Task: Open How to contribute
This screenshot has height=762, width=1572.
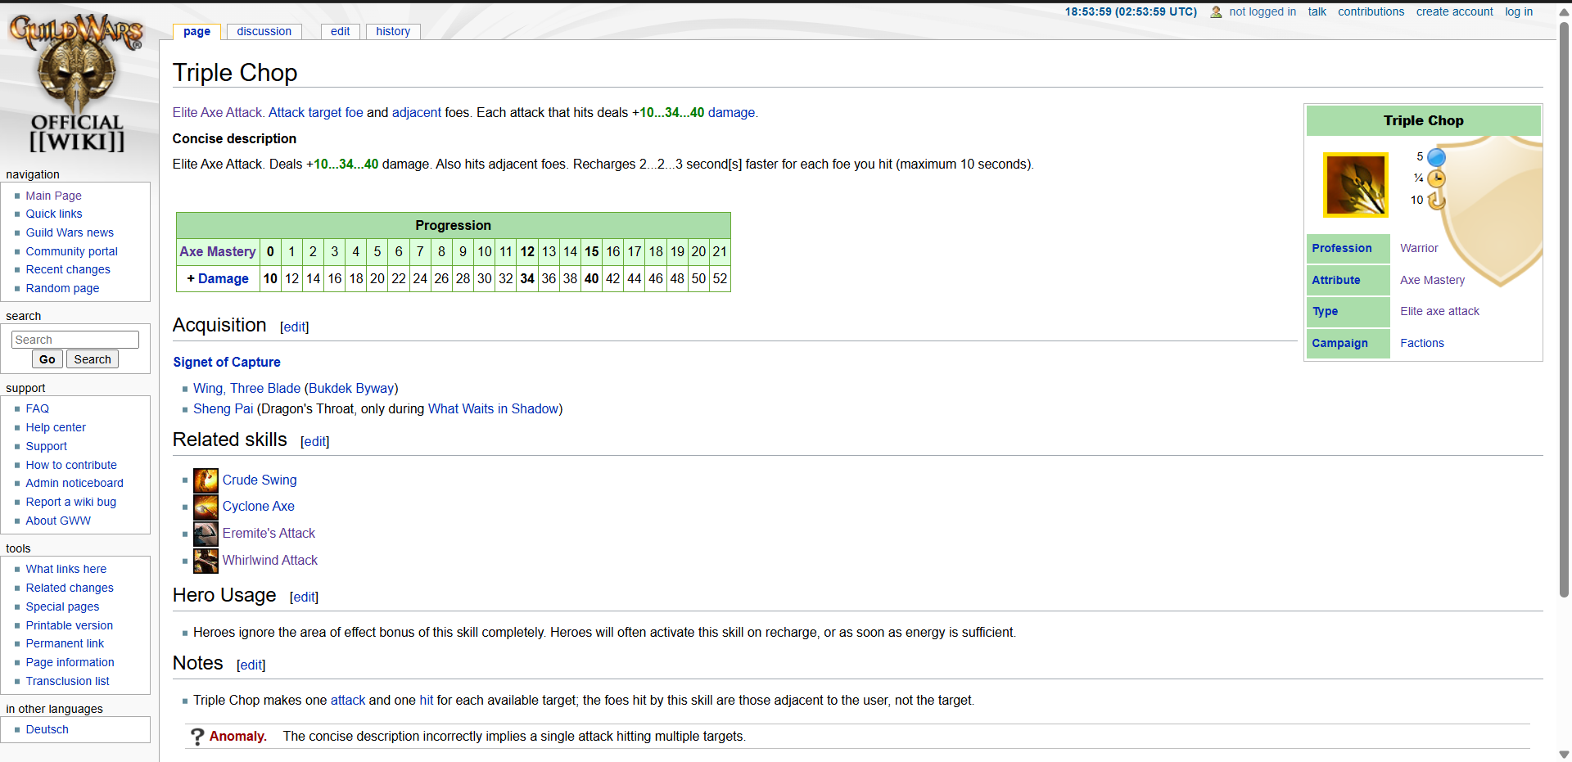Action: click(x=71, y=465)
